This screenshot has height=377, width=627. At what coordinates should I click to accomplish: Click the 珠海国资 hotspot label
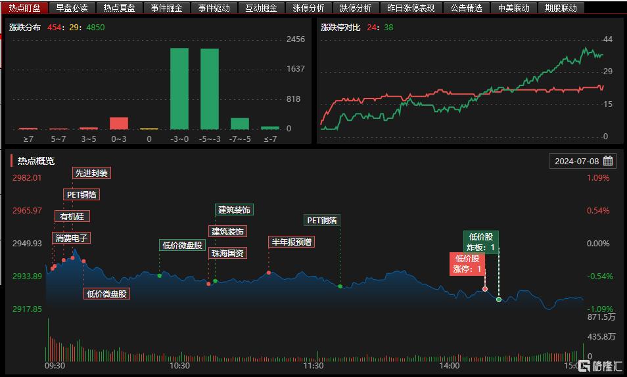[x=227, y=253]
